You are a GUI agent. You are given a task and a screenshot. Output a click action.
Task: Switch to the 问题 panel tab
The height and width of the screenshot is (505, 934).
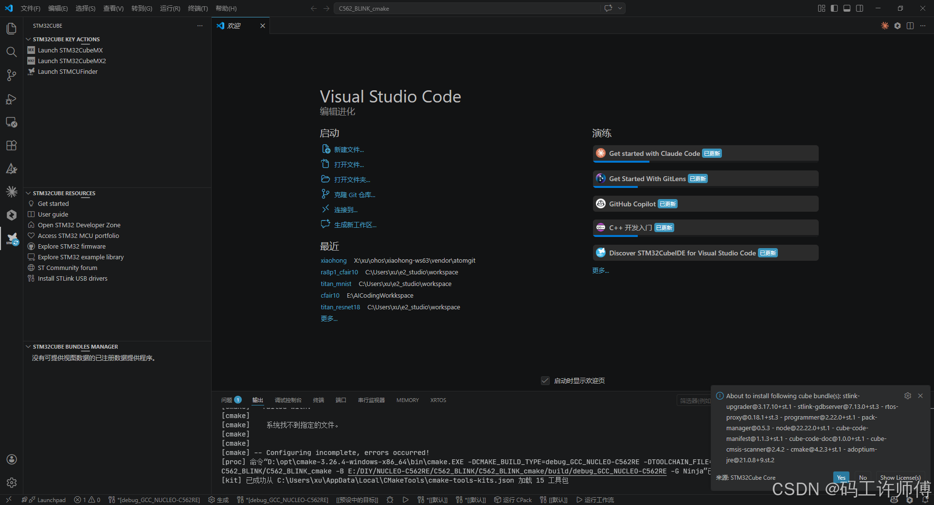[x=231, y=400]
